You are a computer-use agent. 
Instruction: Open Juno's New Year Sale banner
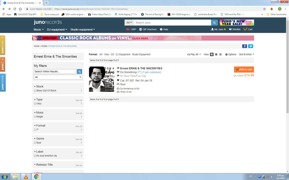237,22
